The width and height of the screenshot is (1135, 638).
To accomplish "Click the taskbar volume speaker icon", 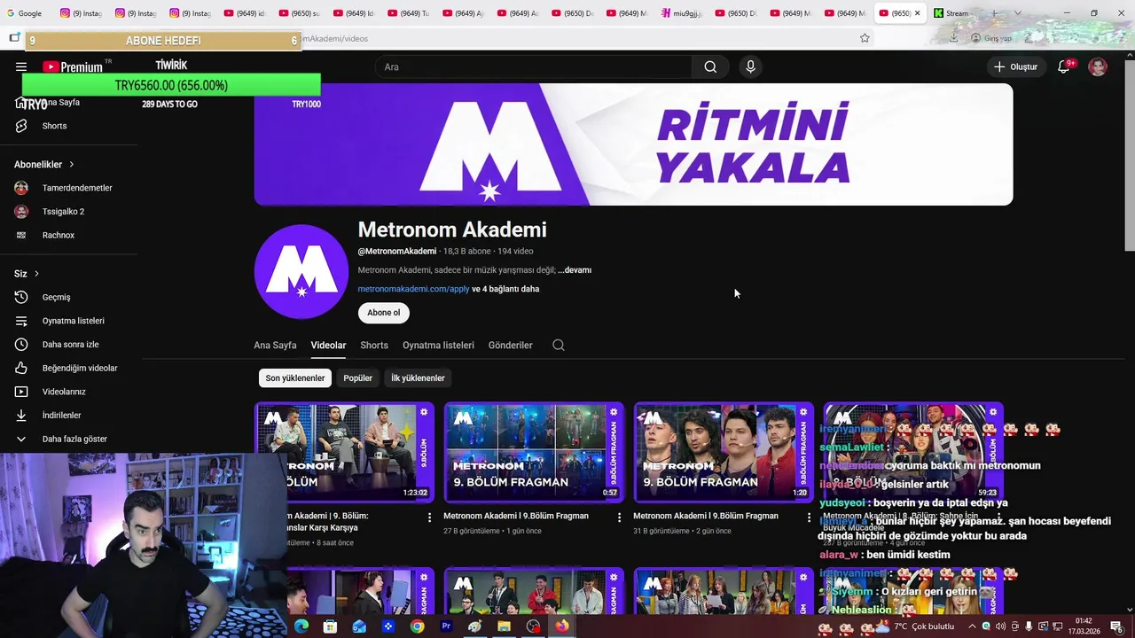I will (x=1000, y=626).
